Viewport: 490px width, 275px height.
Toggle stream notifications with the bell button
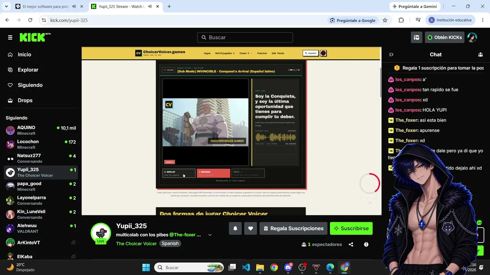pos(235,228)
